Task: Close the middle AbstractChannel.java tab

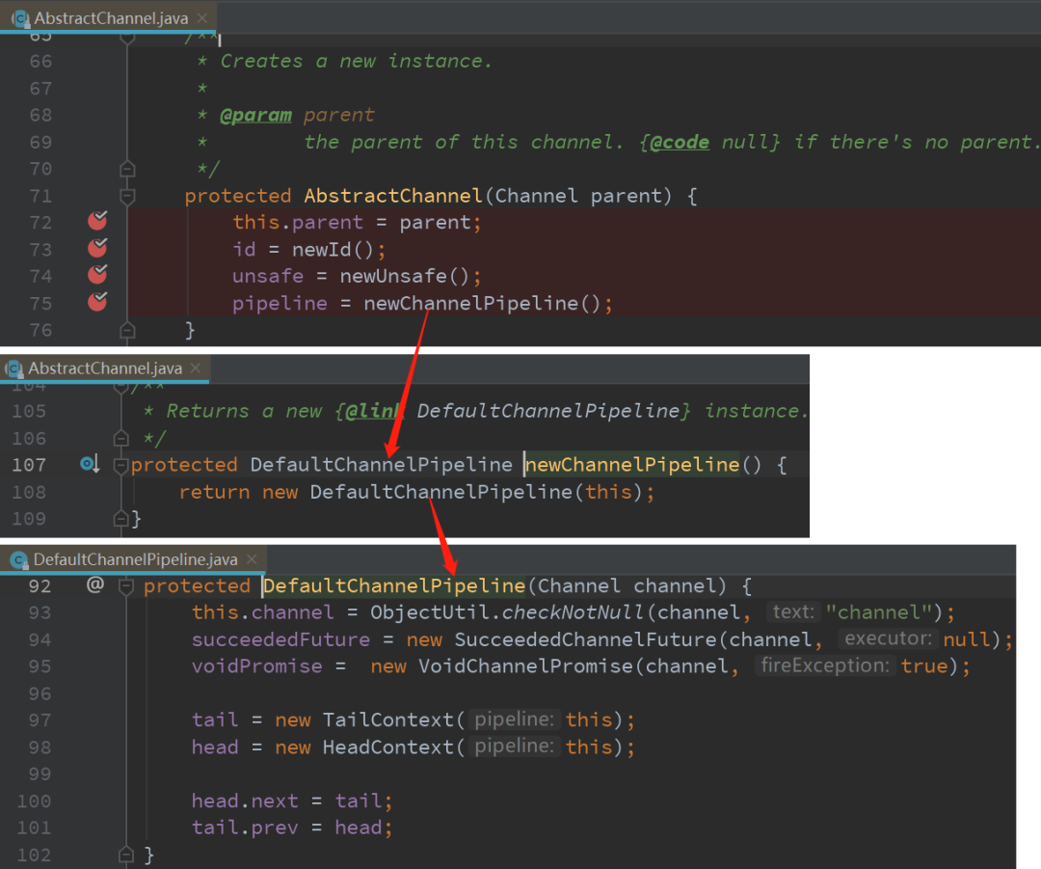Action: 196,367
